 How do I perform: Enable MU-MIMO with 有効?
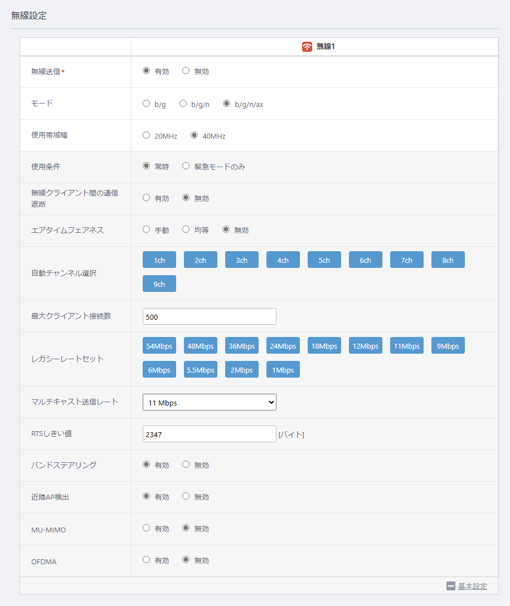146,527
